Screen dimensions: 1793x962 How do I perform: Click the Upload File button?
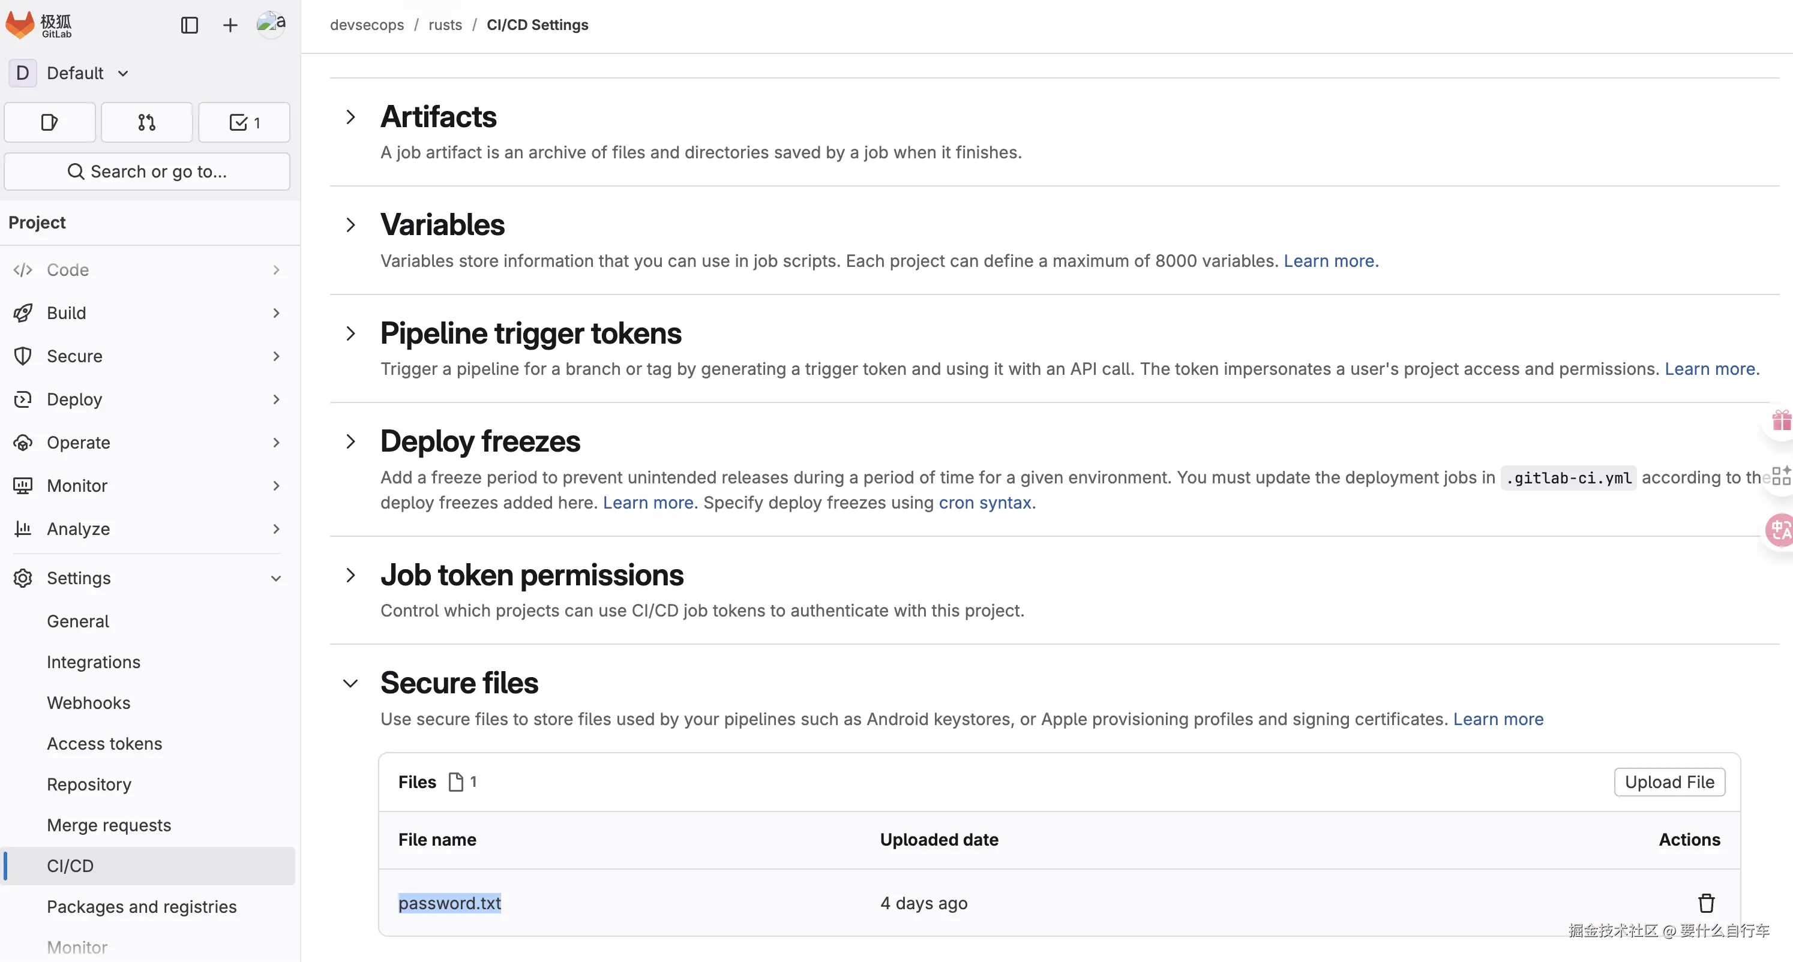pyautogui.click(x=1669, y=782)
